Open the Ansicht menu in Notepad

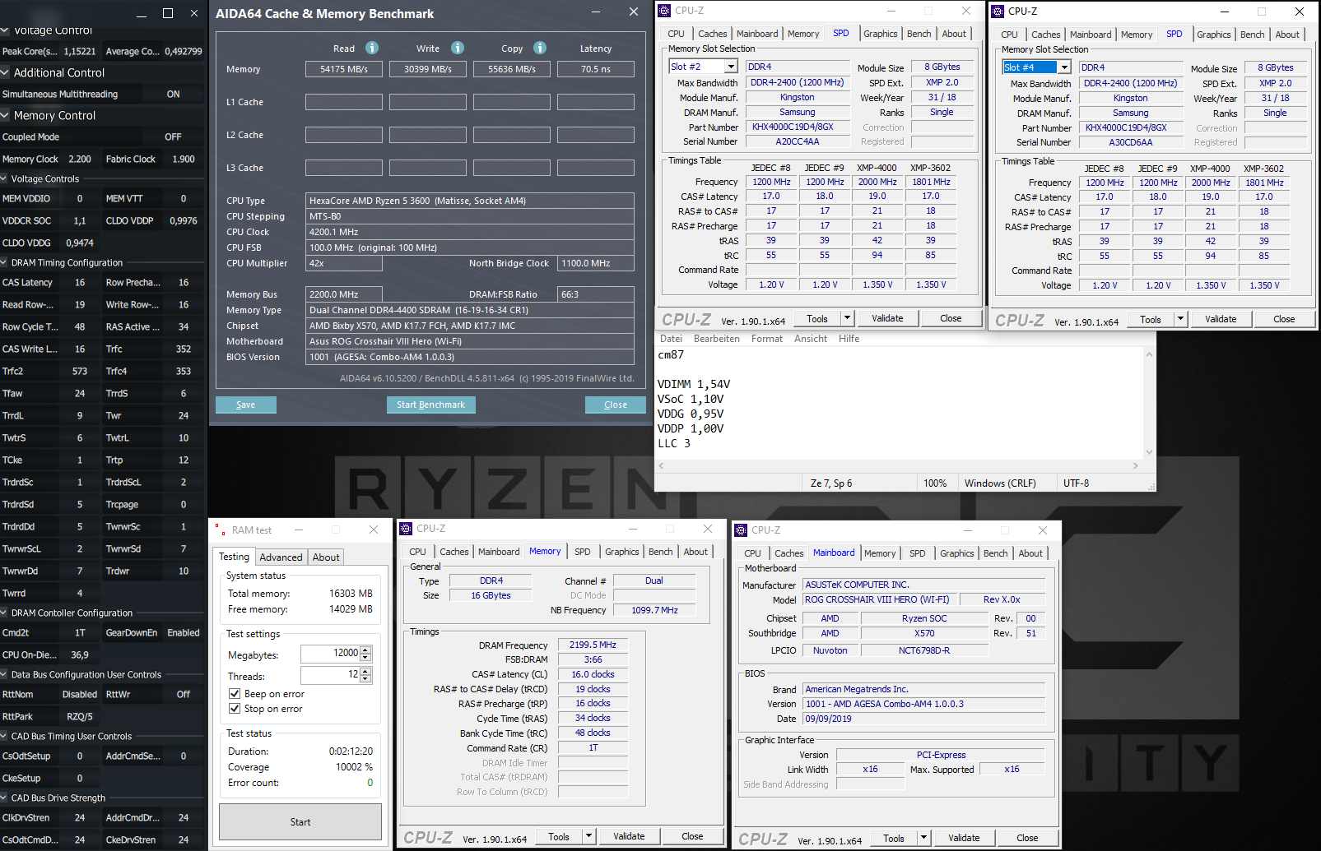(811, 339)
